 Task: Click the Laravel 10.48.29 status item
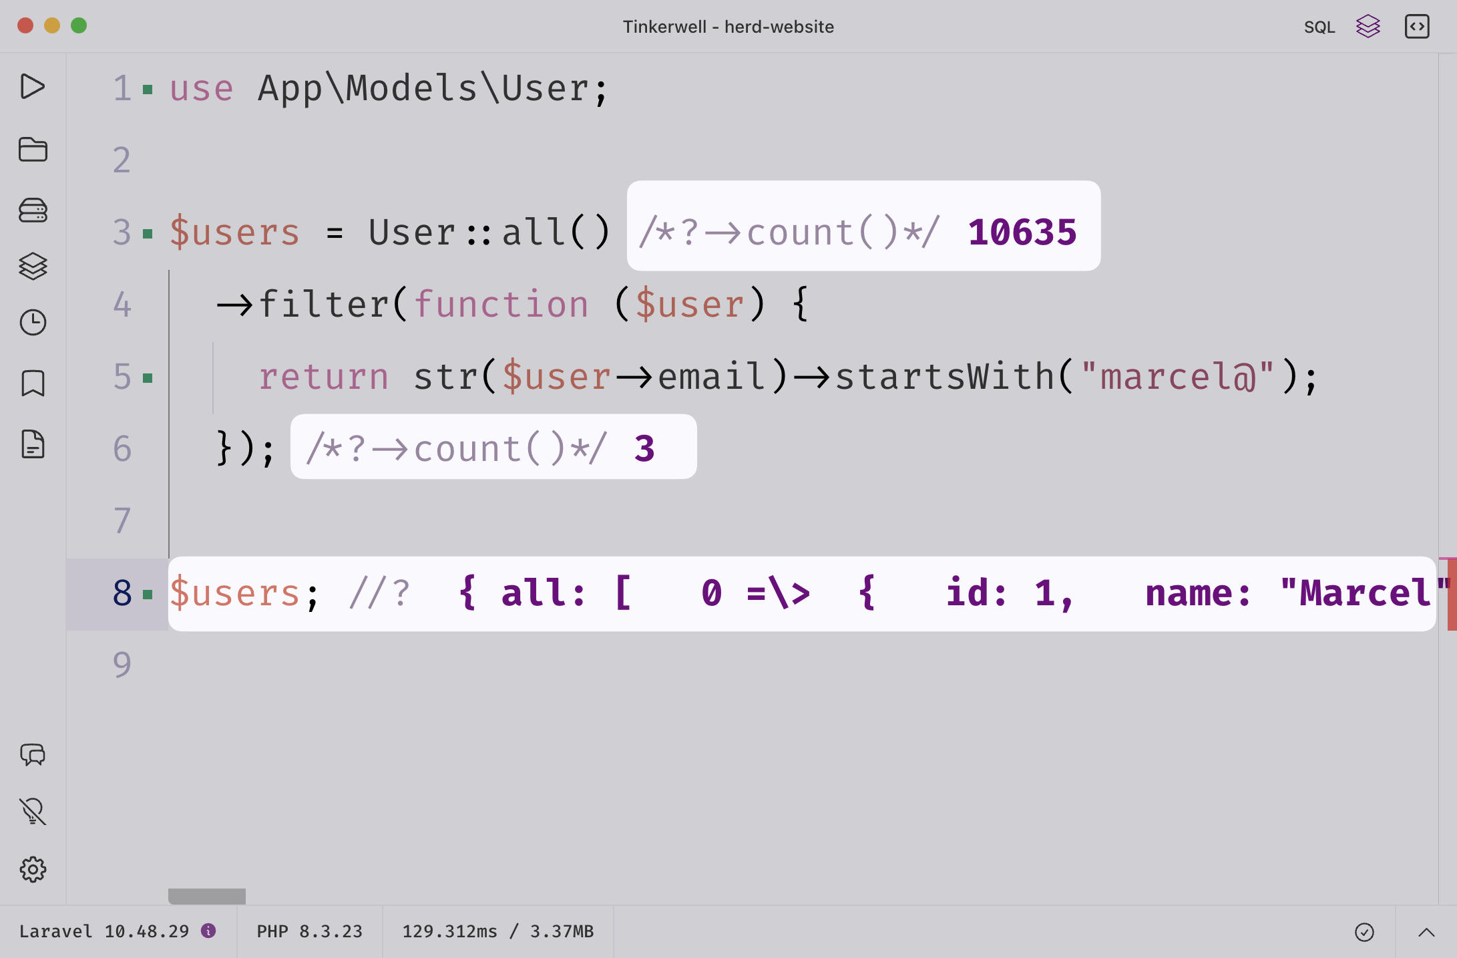coord(103,931)
